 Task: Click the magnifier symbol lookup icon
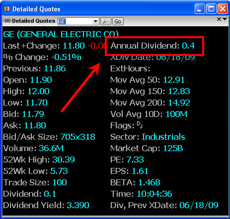[x=106, y=21]
